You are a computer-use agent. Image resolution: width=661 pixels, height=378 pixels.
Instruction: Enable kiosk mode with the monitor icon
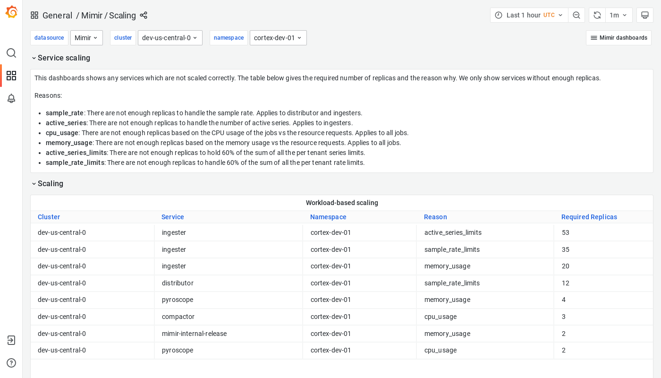[x=645, y=15]
